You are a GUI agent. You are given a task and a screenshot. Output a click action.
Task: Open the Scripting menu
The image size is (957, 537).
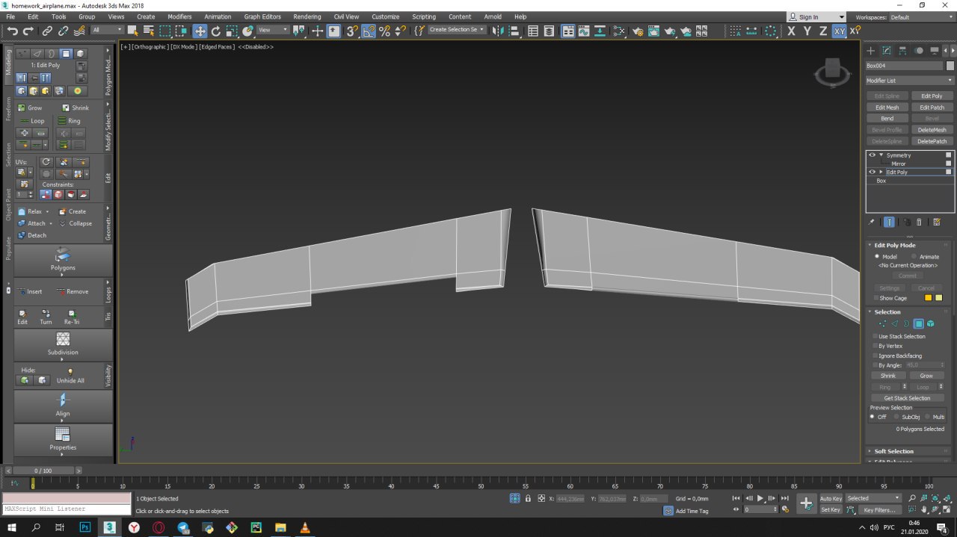(424, 16)
